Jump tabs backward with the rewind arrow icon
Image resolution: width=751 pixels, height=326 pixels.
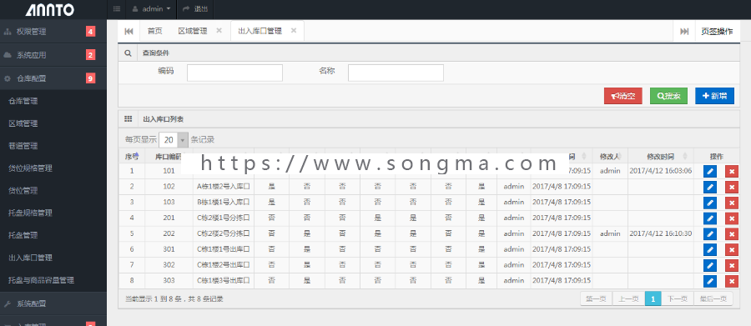pos(129,31)
